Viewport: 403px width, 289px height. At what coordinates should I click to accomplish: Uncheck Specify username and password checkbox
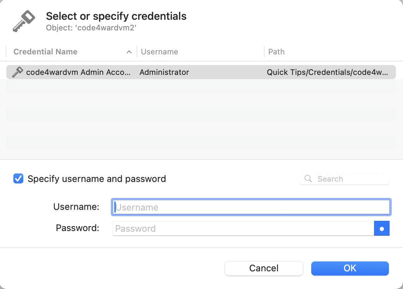[x=18, y=179]
